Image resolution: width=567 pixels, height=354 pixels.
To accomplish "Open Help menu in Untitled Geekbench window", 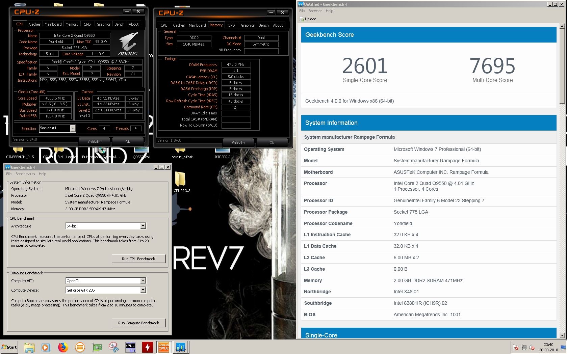I will coord(329,11).
